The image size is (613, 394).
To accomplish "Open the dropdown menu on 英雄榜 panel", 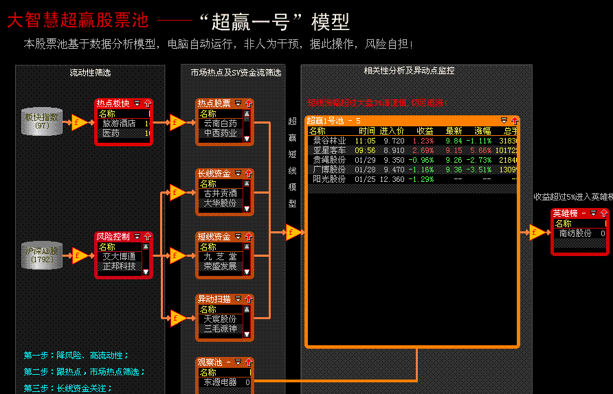I will click(x=594, y=213).
